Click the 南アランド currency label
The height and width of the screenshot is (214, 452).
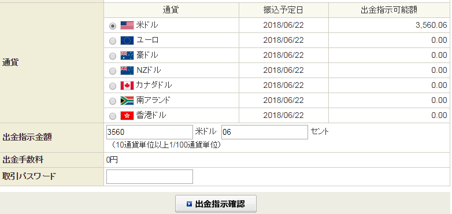153,100
